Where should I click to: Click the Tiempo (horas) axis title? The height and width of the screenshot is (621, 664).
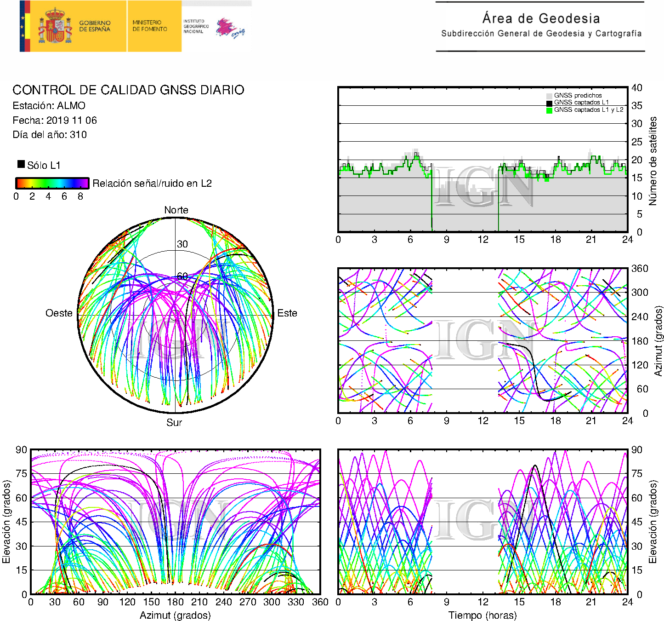(x=482, y=615)
